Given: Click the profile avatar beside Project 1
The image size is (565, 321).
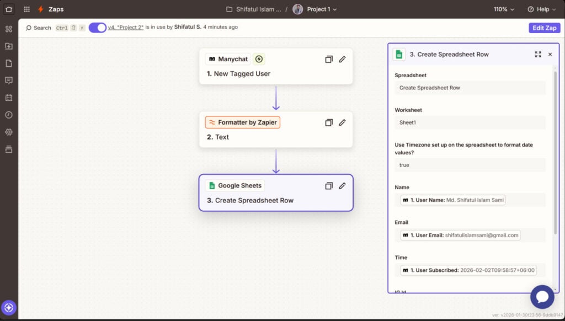Looking at the screenshot, I should [x=297, y=9].
